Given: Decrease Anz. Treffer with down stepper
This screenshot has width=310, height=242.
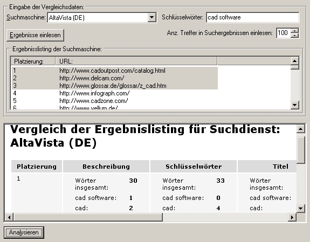Looking at the screenshot, I should click(x=295, y=36).
